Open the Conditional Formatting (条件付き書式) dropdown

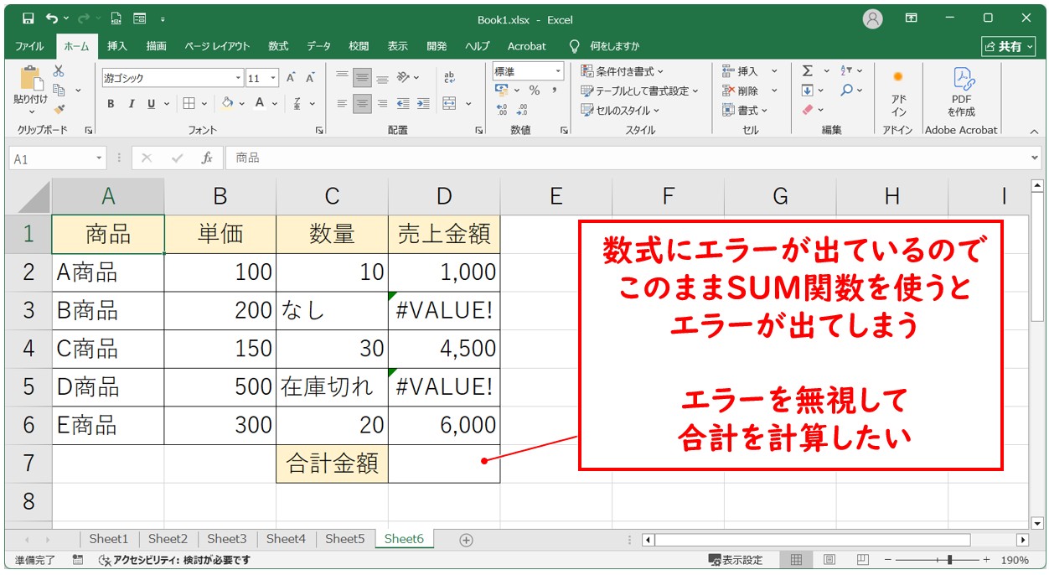(x=622, y=71)
